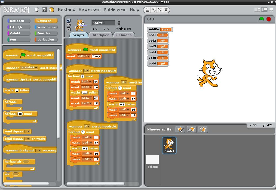Select the Sprite1 thumbnail in sprite list
This screenshot has width=276, height=190.
tap(169, 145)
